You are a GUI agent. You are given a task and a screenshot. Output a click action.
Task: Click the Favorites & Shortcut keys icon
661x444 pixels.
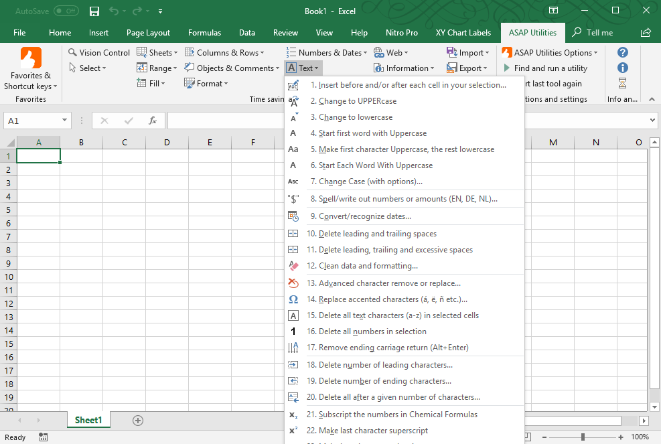click(31, 58)
